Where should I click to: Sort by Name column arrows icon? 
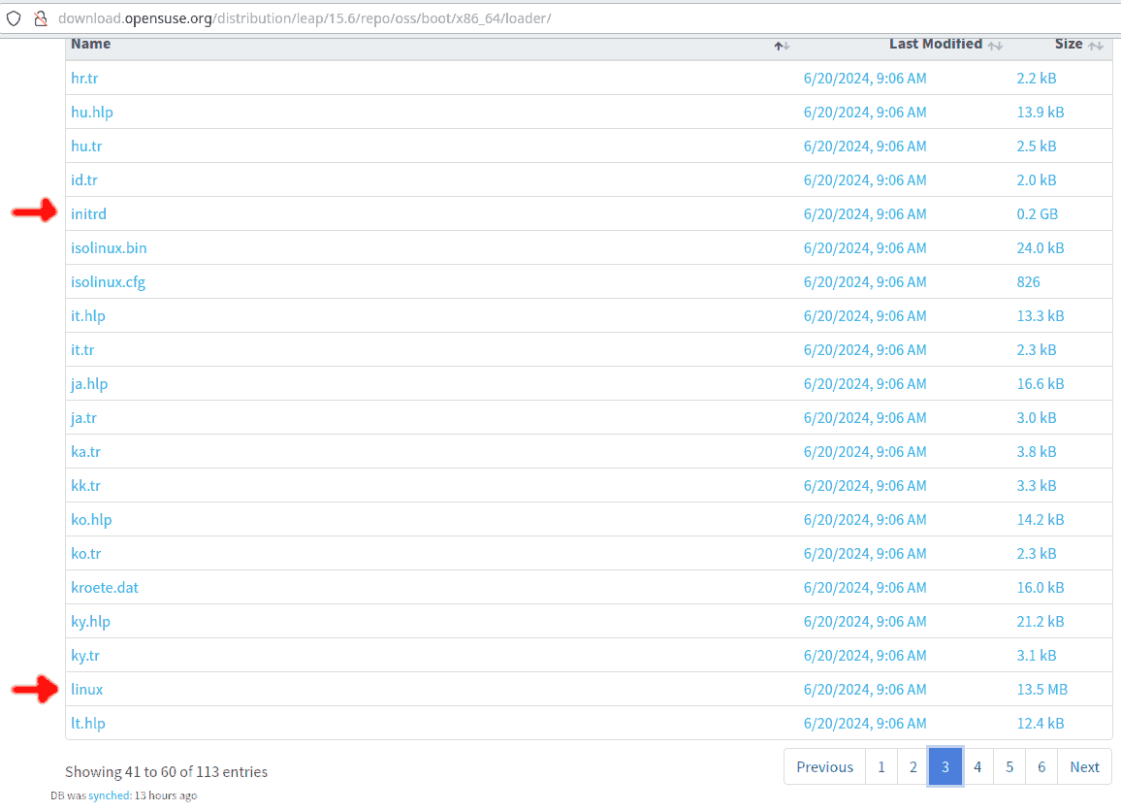pyautogui.click(x=782, y=46)
